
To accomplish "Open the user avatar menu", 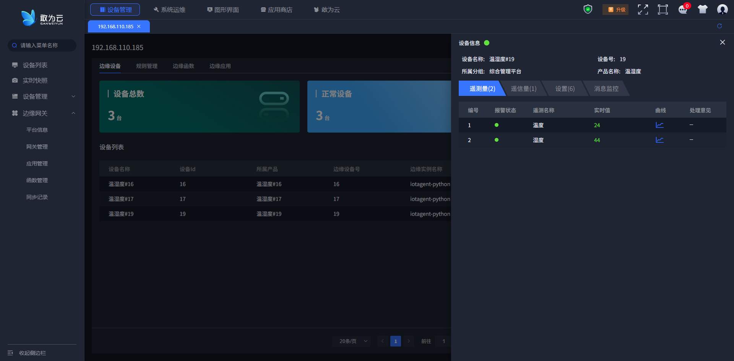I will [722, 10].
